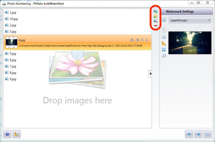Click the add image icon with green plus
This screenshot has width=215, height=142.
tap(155, 11)
